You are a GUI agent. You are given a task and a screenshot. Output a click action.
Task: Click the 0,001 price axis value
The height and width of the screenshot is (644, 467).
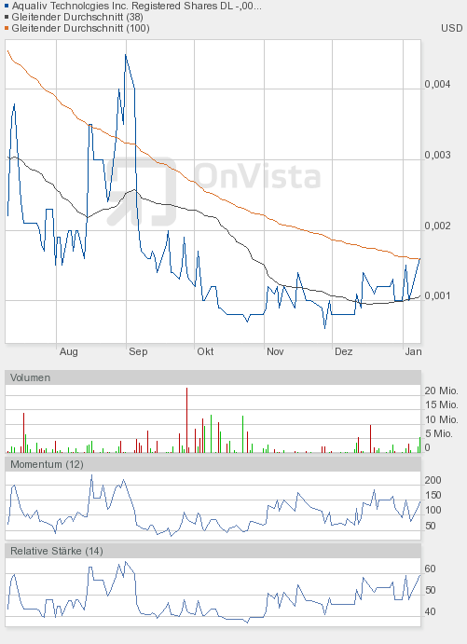tap(437, 295)
